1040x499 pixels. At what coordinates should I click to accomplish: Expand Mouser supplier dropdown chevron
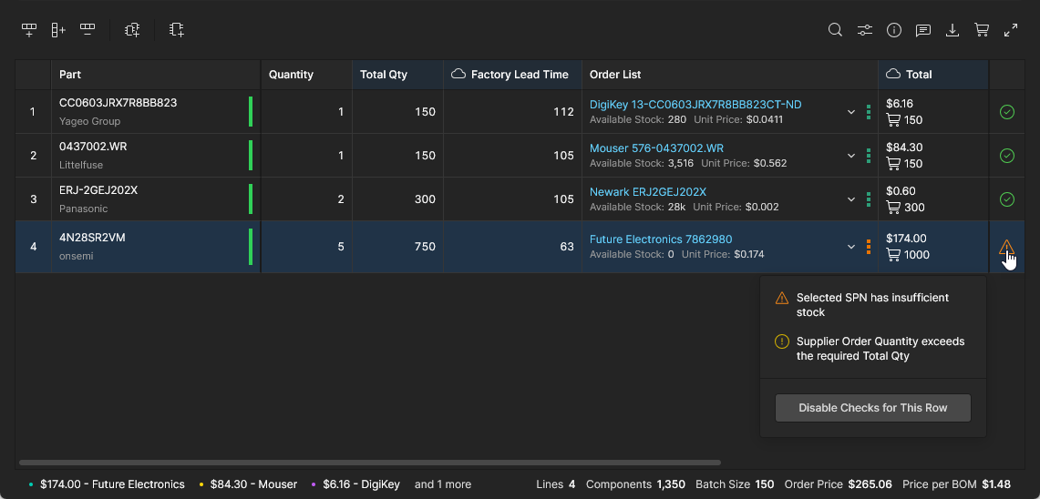pyautogui.click(x=851, y=156)
